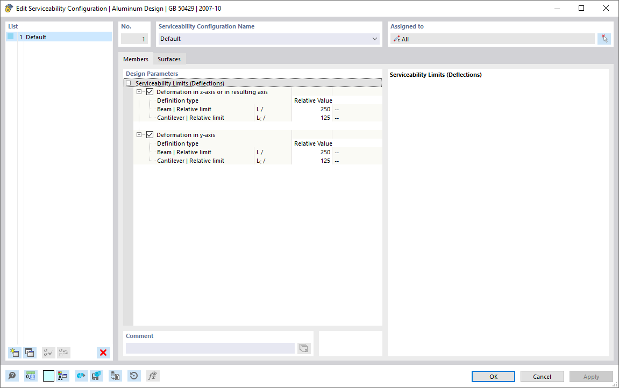Screen dimensions: 619x388
Task: Create a new serviceability configuration
Action: (x=14, y=353)
